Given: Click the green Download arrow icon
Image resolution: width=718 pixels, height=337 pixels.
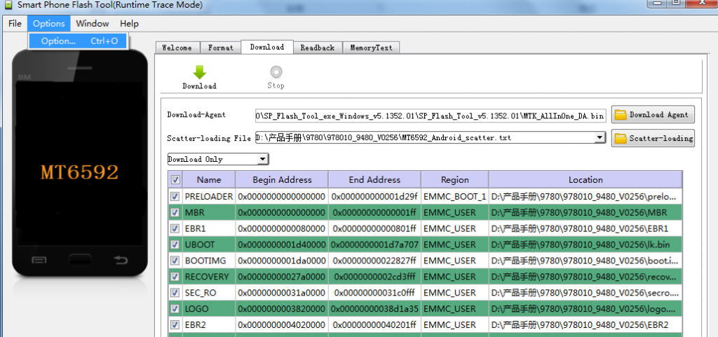Looking at the screenshot, I should coord(199,72).
